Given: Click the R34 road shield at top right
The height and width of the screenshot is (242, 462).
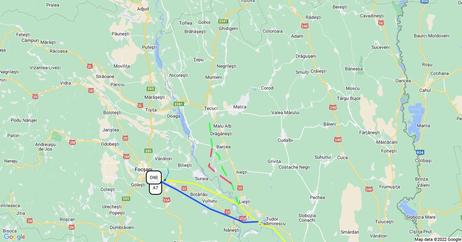Looking at the screenshot, I should click(425, 2).
